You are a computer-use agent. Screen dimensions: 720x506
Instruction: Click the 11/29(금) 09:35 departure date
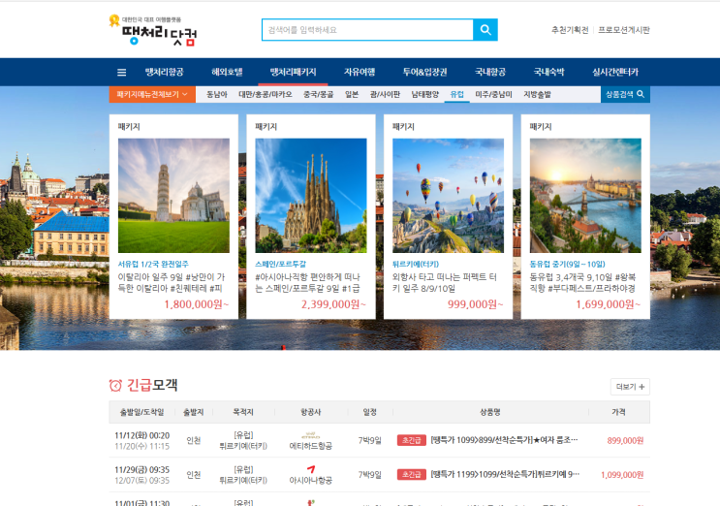tap(141, 470)
